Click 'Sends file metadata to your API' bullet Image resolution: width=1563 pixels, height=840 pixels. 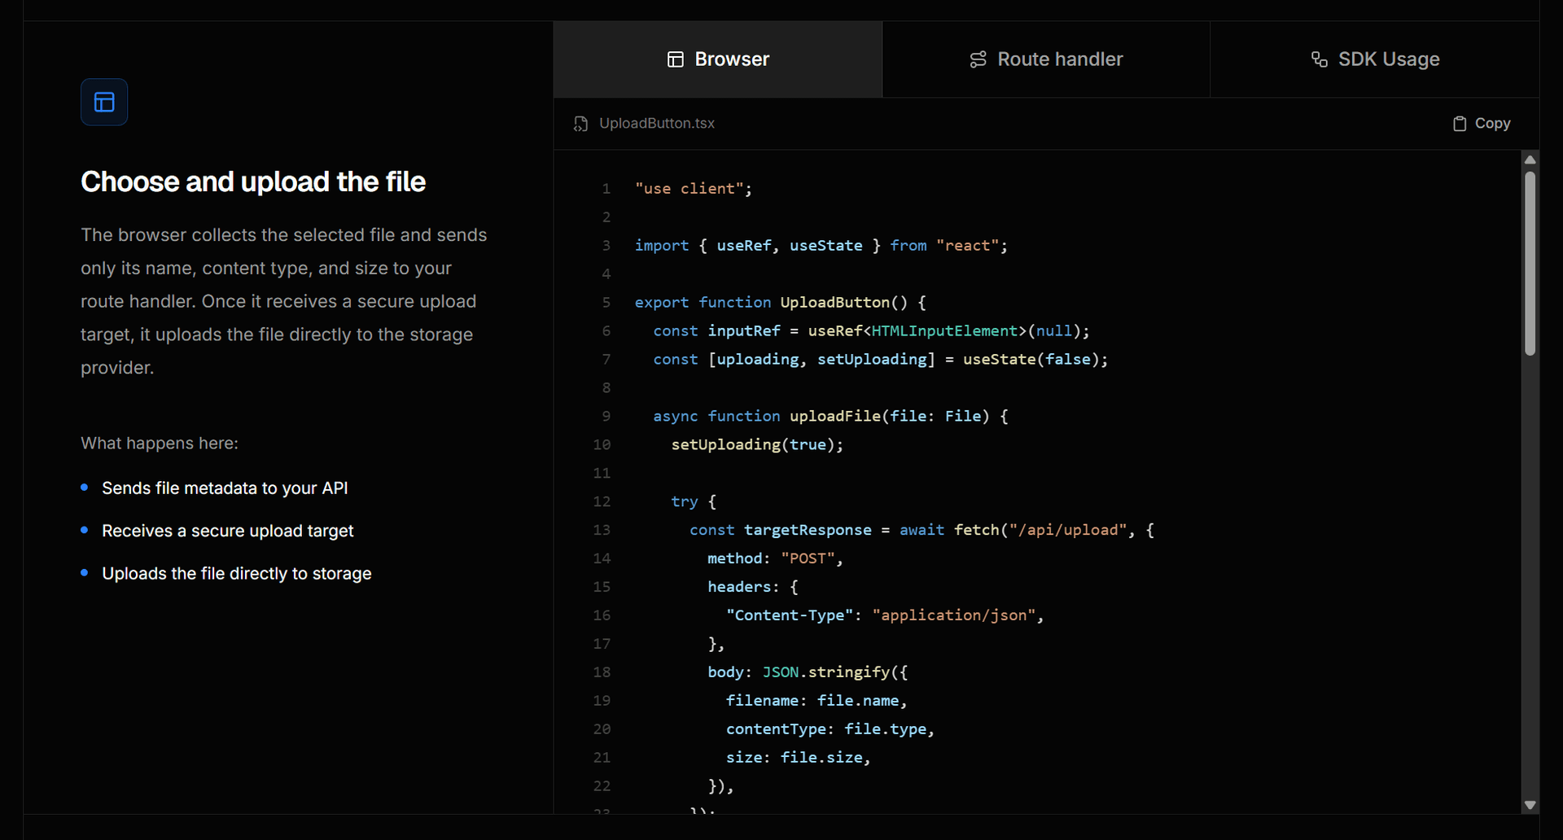225,488
